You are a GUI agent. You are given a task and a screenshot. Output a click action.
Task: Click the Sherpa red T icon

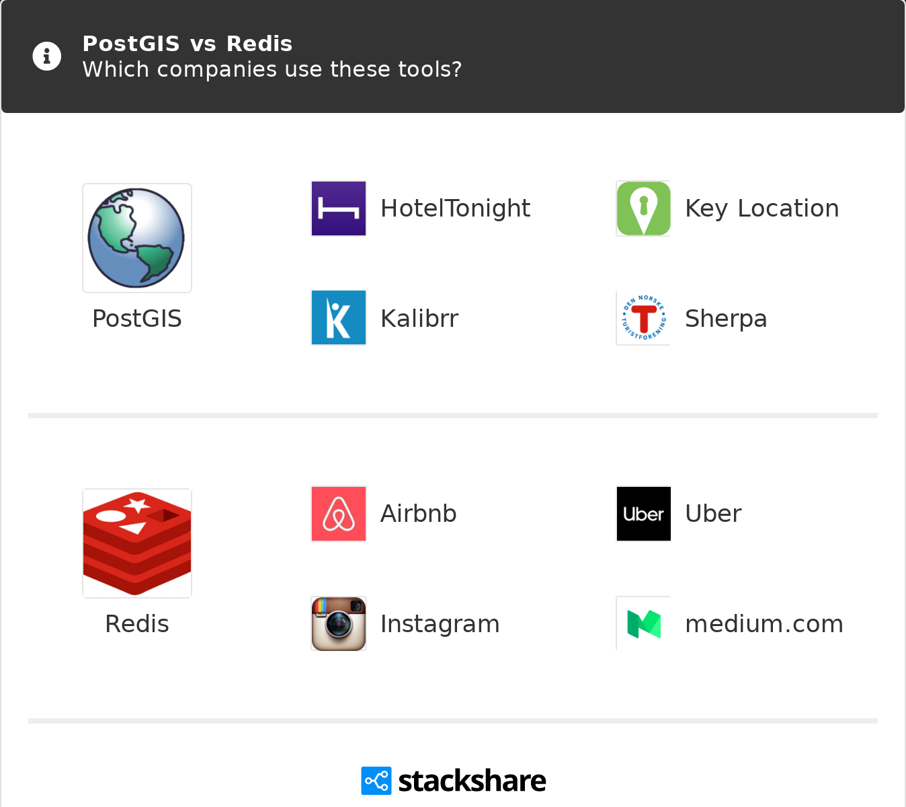click(x=643, y=318)
